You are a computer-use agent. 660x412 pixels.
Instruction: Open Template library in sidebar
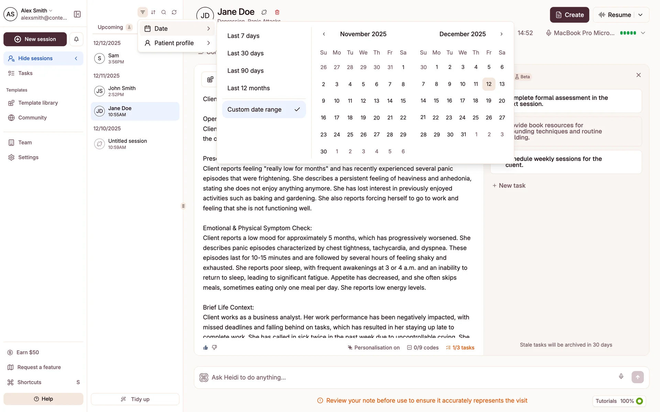(x=38, y=103)
